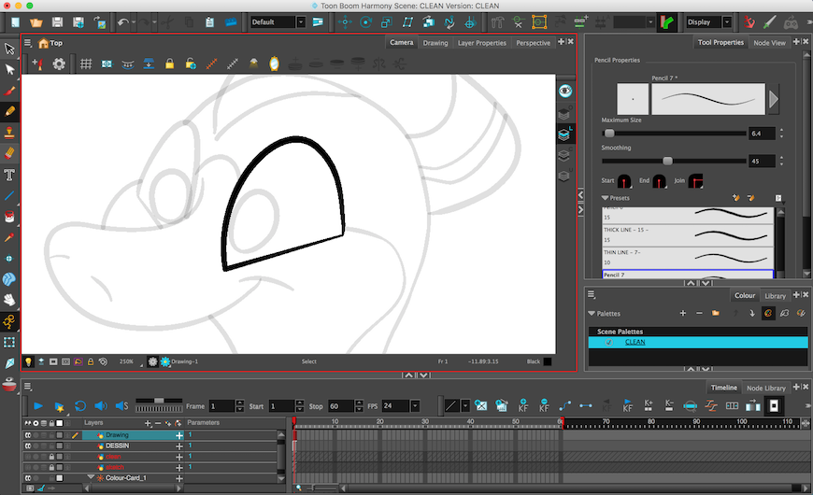This screenshot has height=495, width=813.
Task: Open the FPS dropdown arrow
Action: point(415,406)
